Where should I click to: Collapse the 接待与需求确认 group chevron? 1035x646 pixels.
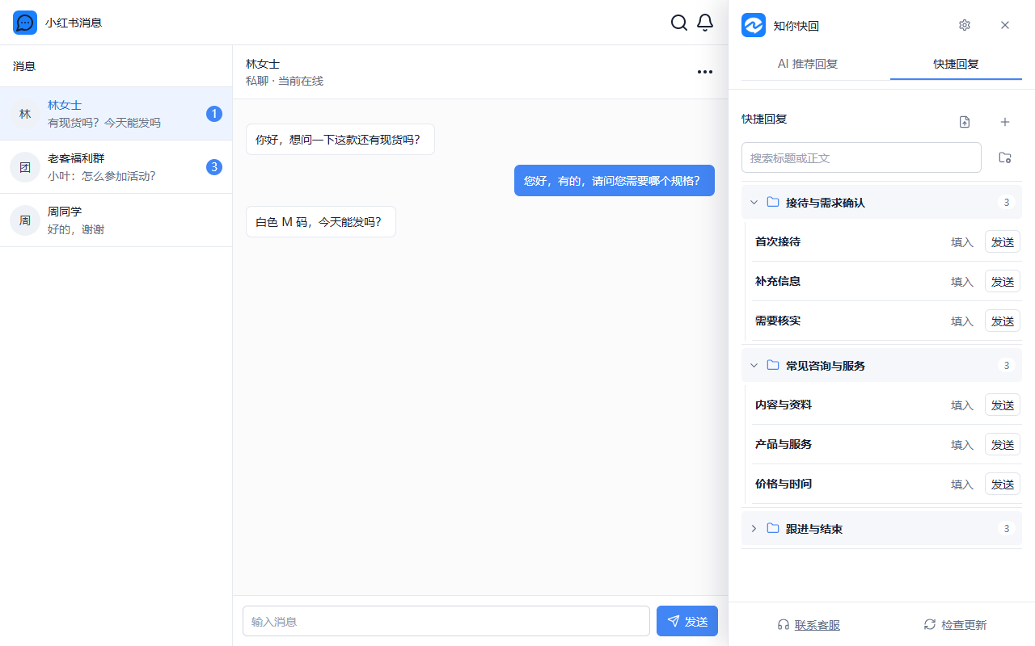754,202
